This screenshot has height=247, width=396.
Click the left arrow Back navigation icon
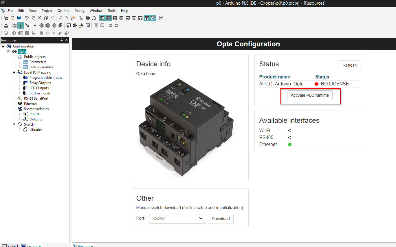110,25
